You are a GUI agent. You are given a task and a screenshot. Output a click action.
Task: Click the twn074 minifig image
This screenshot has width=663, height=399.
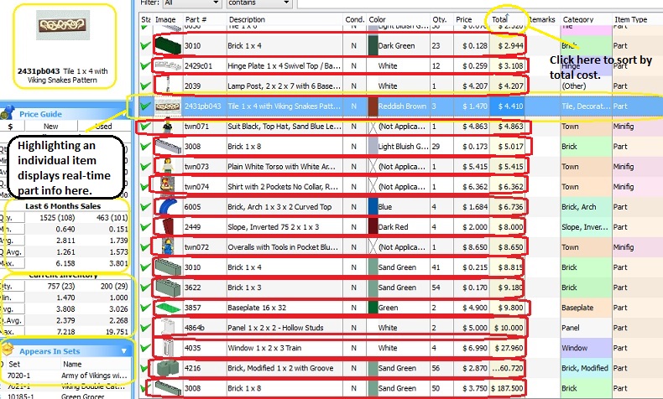coord(168,186)
